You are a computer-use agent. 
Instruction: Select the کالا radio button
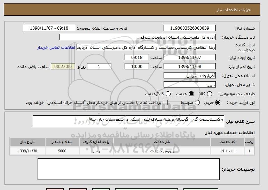210,94
